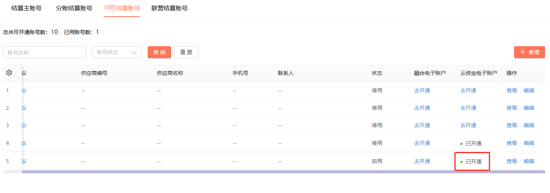The width and height of the screenshot is (550, 193).
Task: Click 编辑 for row 1
Action: [x=529, y=90]
